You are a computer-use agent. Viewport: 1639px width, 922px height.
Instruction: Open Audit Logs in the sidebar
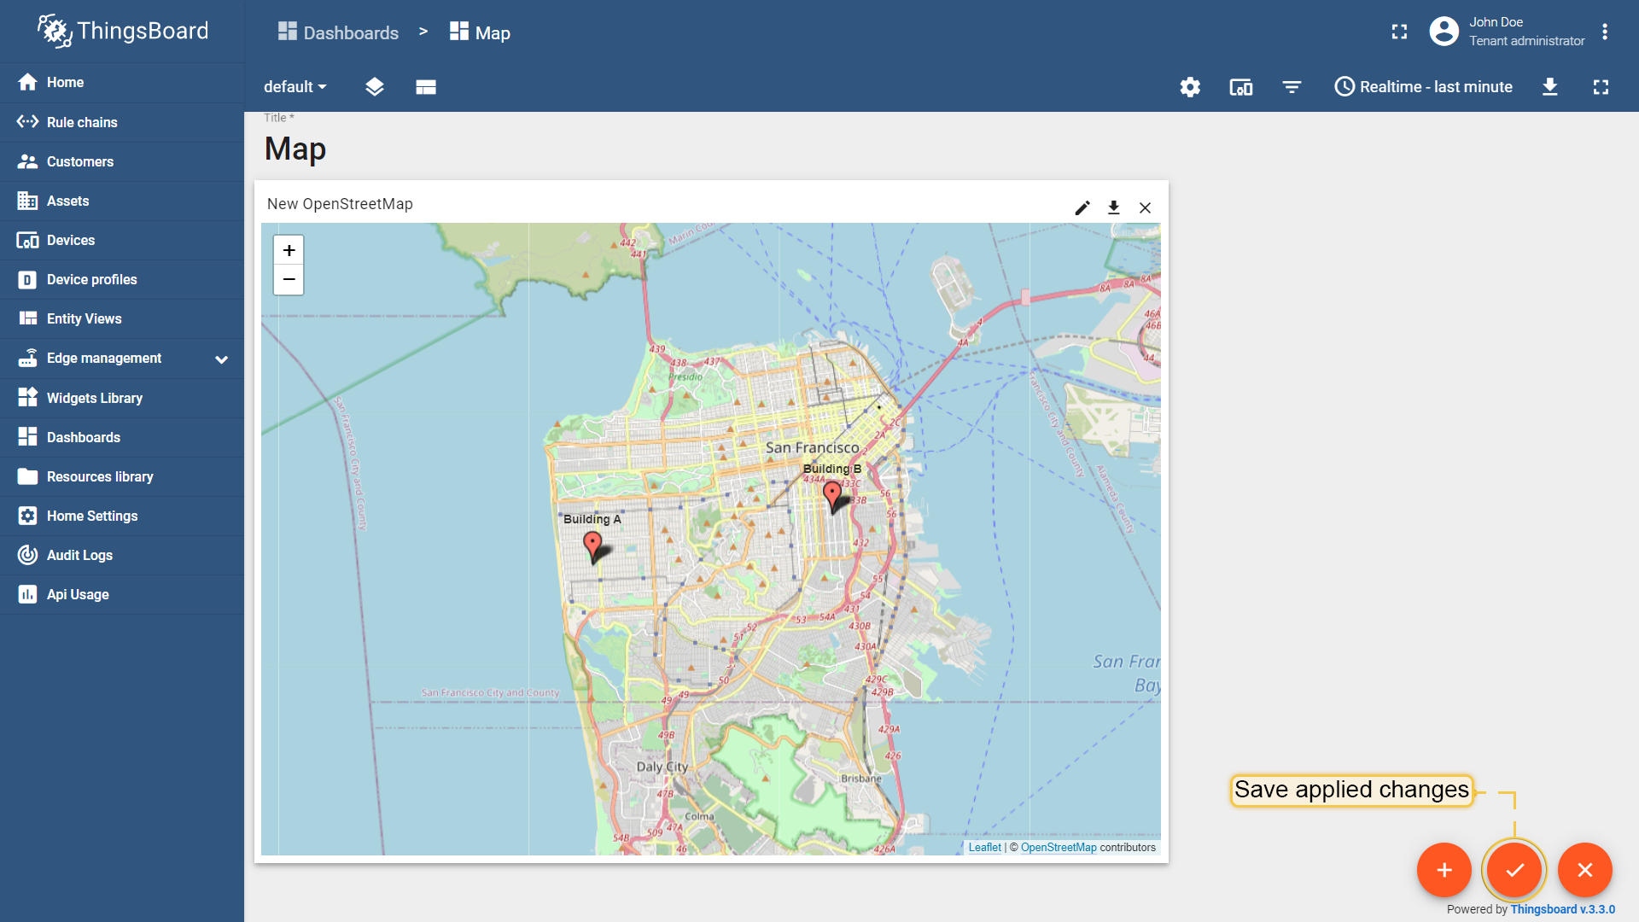[x=121, y=555]
